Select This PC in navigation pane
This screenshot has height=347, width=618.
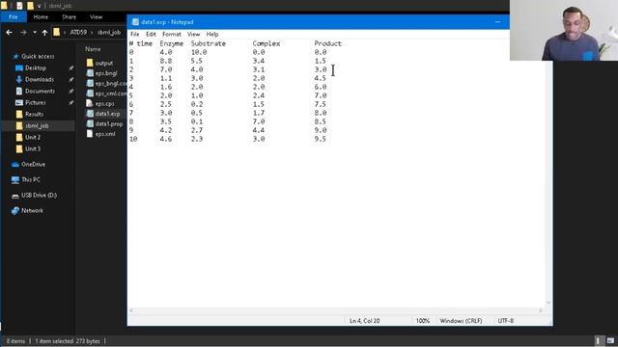[31, 179]
